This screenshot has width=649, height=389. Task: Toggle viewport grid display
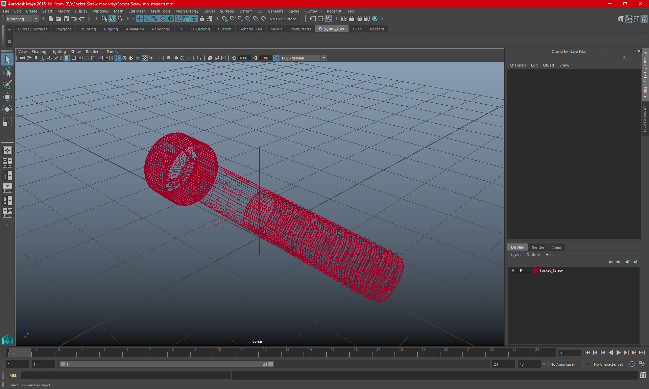pos(67,58)
